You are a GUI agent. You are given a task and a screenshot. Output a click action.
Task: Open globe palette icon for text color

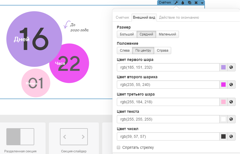tap(231, 119)
